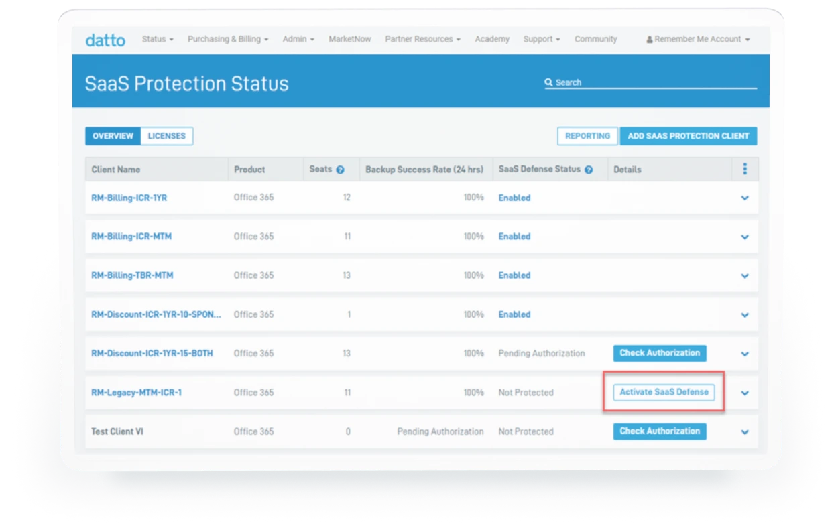
Task: Open the RM-Legacy-MTM-ICR-1 client link
Action: [x=136, y=393]
